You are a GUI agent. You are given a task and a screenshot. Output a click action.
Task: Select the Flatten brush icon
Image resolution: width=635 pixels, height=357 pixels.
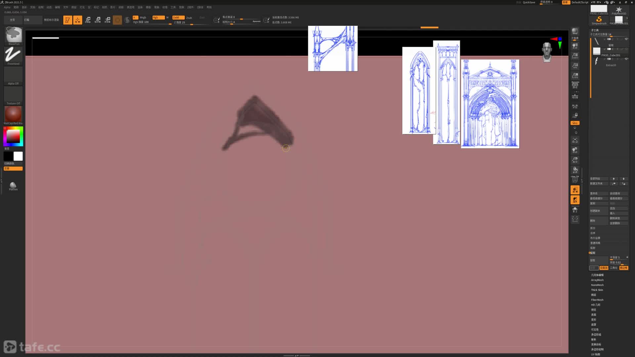click(x=13, y=186)
